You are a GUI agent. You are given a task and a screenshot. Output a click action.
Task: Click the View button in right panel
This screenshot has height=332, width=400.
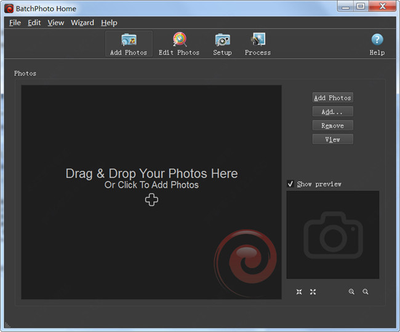pos(332,140)
